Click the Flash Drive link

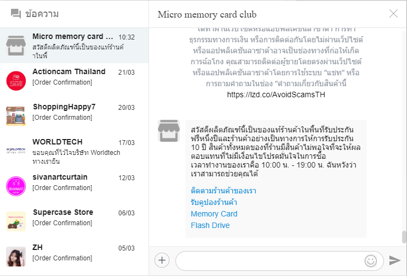210,225
